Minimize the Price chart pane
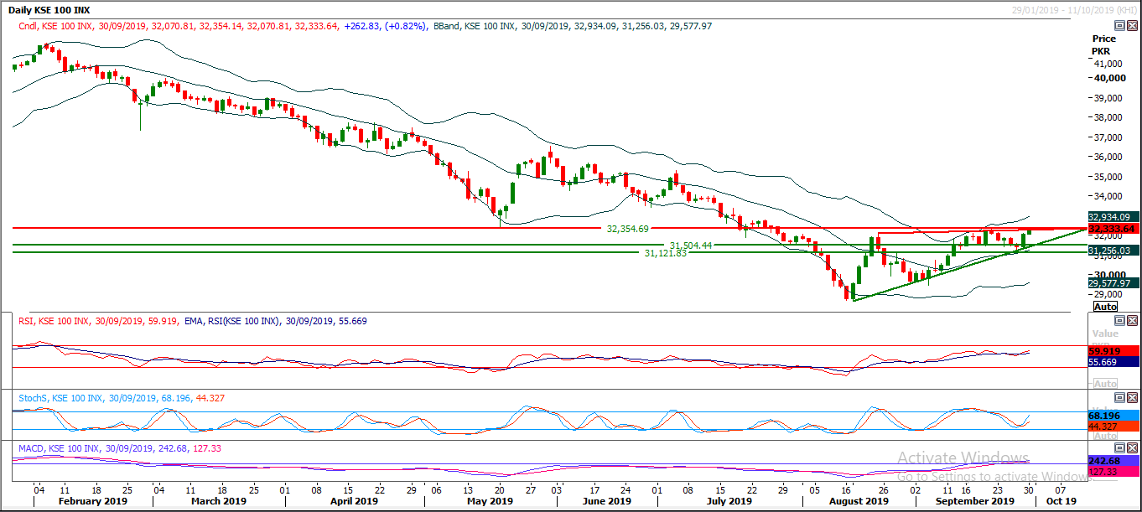 click(1119, 25)
